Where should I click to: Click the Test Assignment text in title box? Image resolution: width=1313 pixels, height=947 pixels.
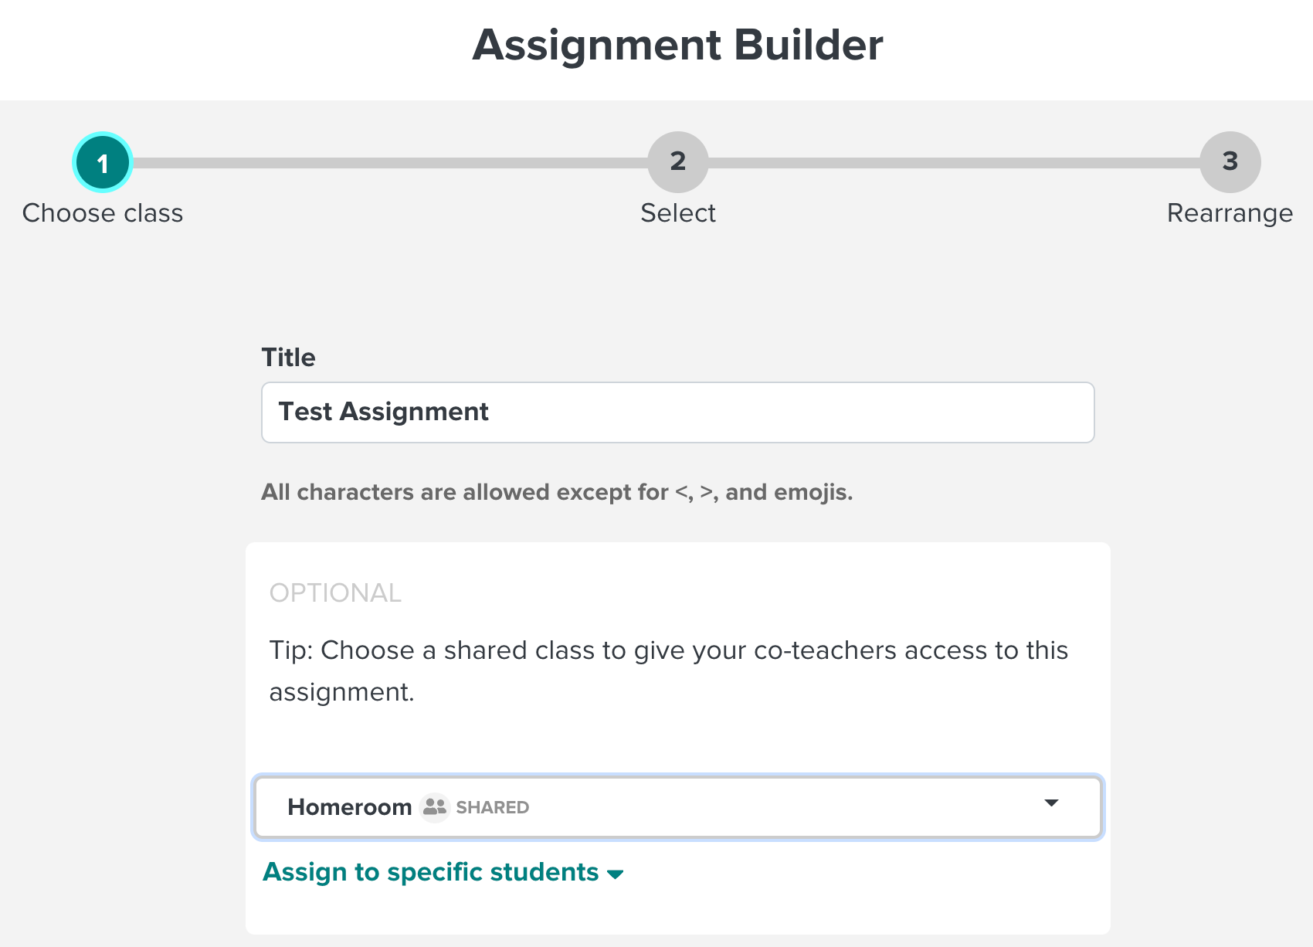coord(384,412)
